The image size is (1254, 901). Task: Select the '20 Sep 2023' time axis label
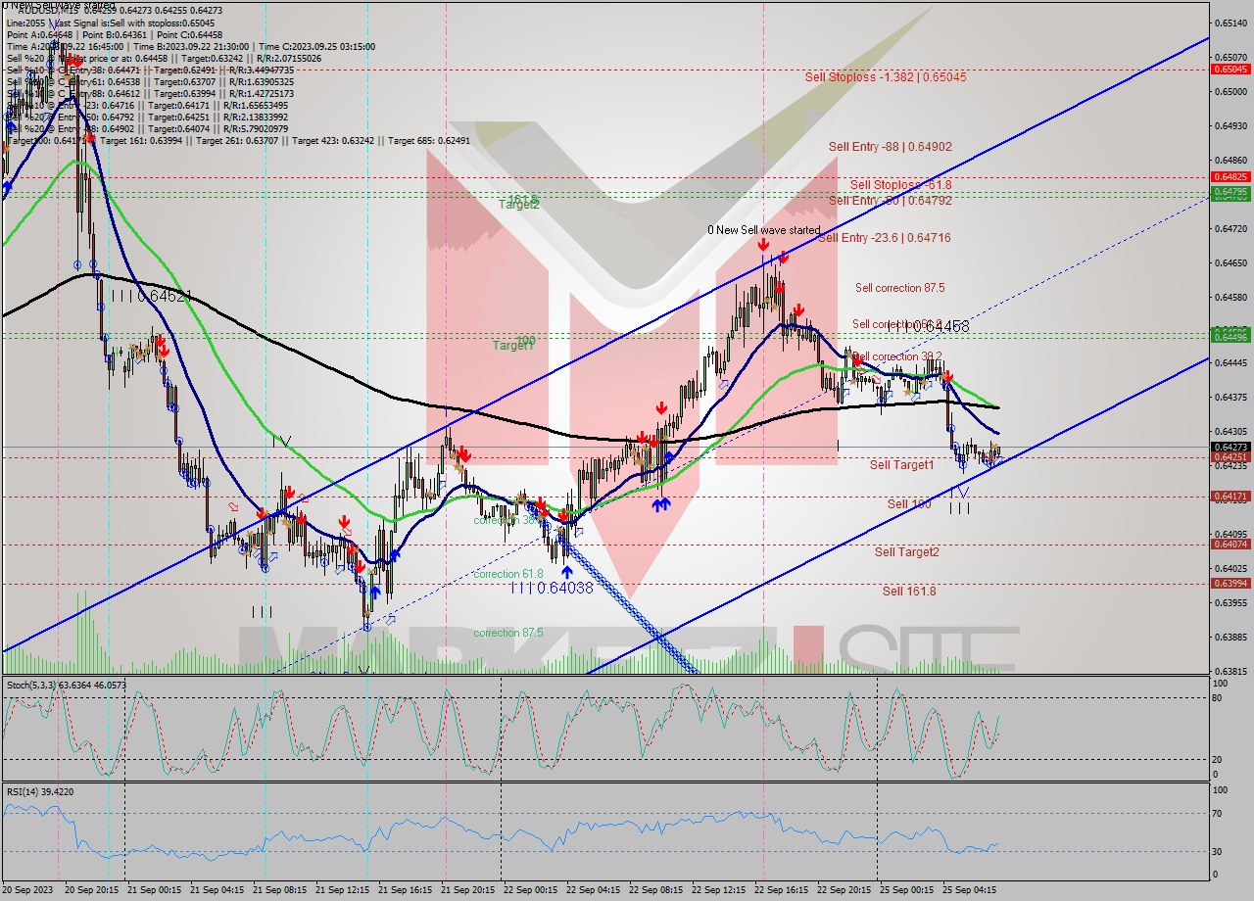29,890
